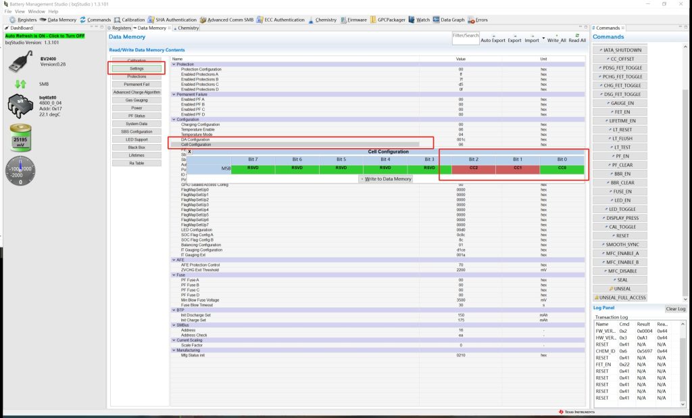Image resolution: width=692 pixels, height=418 pixels.
Task: Collapse the Permanent Failure group
Action: (x=174, y=94)
